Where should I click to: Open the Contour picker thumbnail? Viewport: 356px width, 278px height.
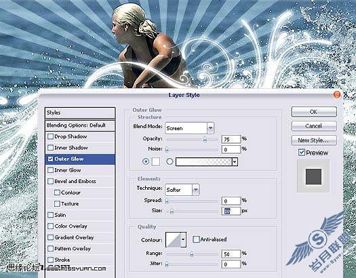point(173,239)
